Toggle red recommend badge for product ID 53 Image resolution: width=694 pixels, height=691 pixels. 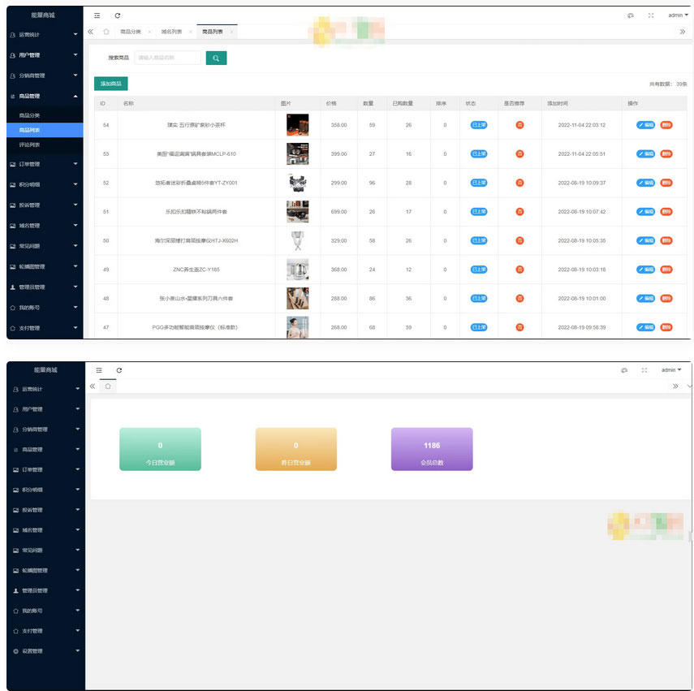click(x=519, y=154)
